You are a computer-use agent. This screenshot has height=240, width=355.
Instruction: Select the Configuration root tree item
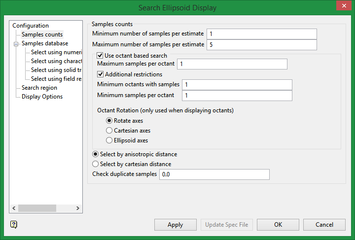31,26
